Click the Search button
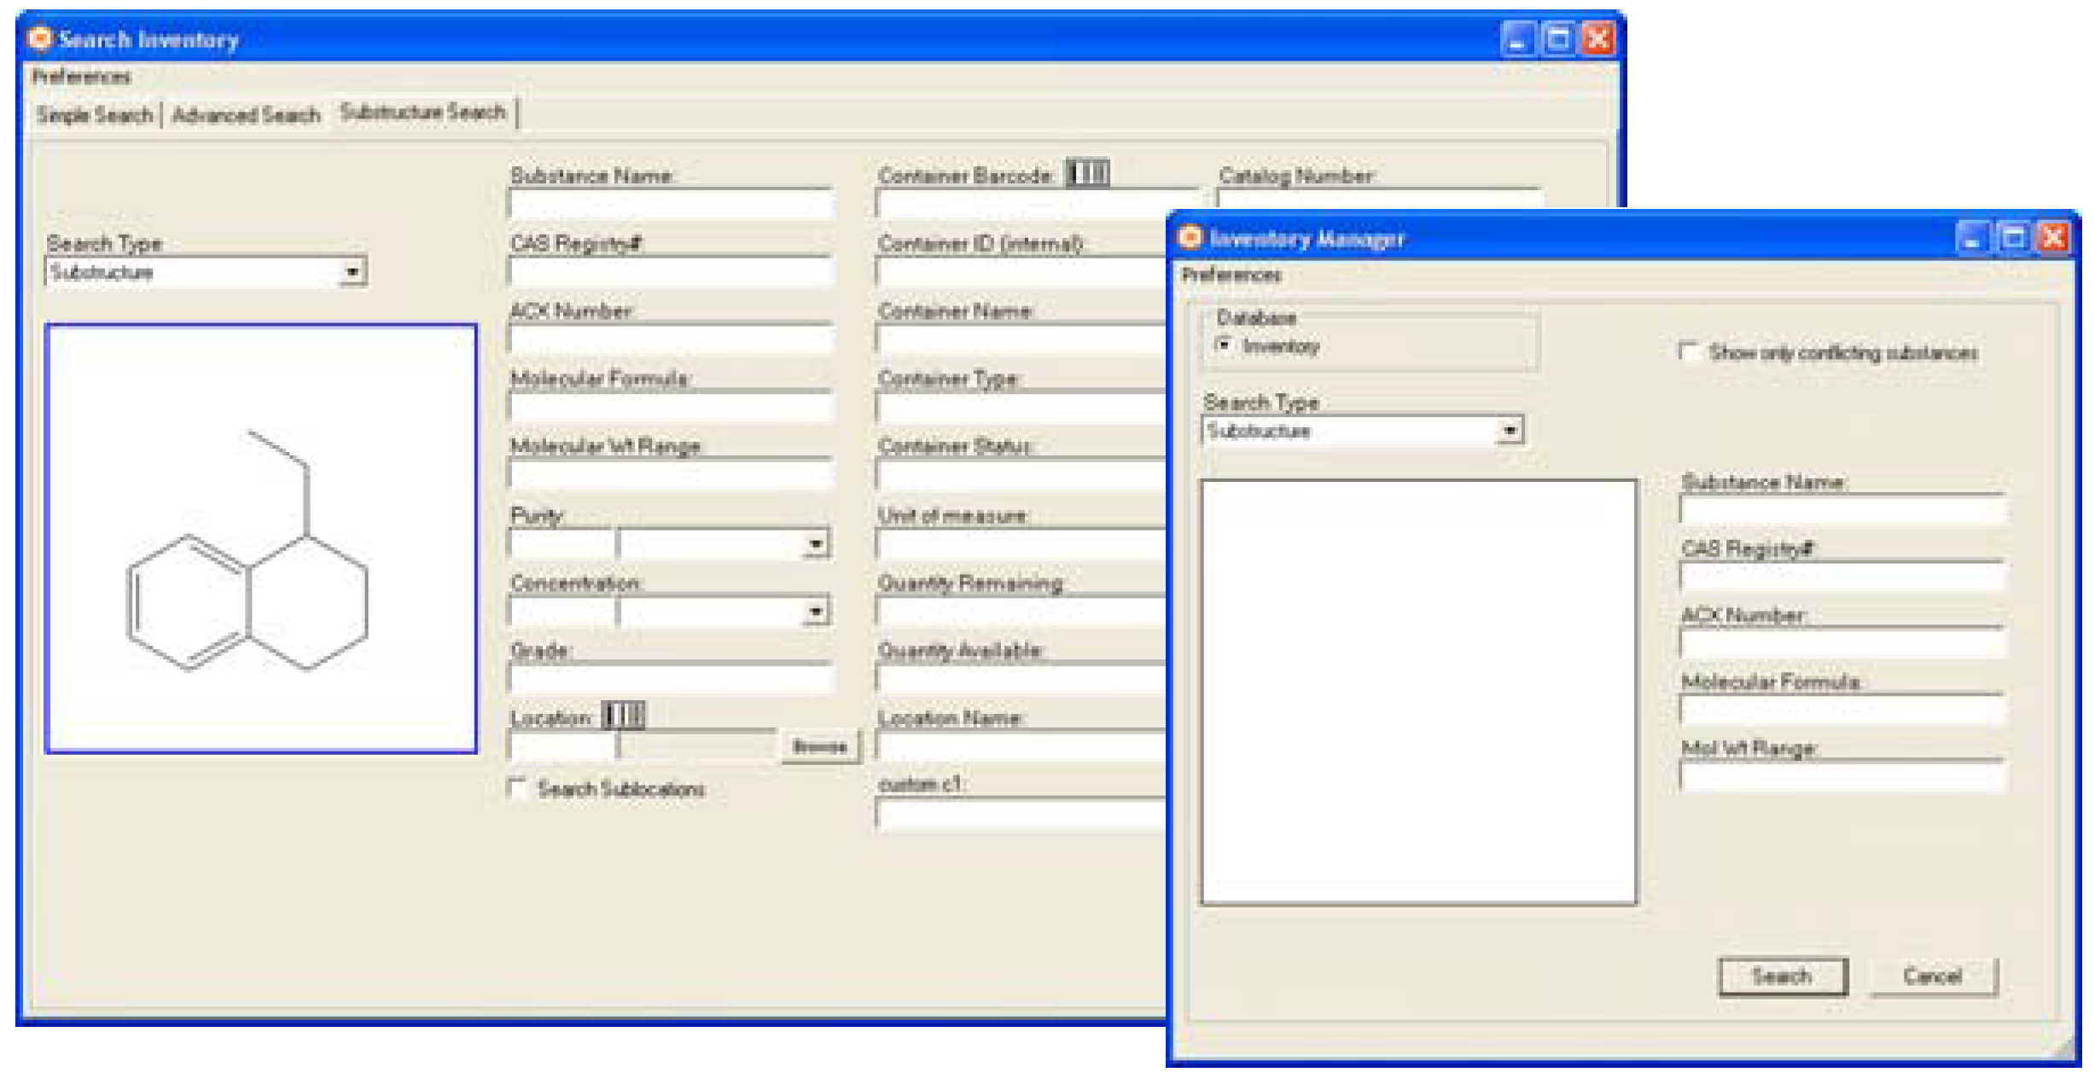 1782,976
